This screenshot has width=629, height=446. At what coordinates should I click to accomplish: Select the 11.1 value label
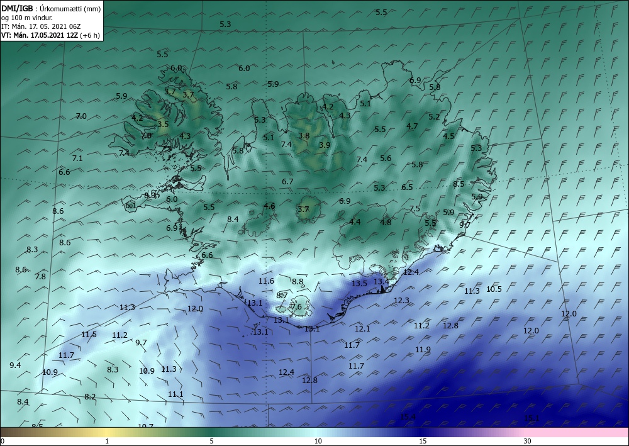click(175, 394)
